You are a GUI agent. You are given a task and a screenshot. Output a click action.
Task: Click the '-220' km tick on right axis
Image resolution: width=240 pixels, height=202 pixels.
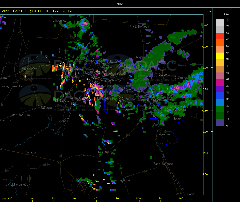(x=205, y=174)
